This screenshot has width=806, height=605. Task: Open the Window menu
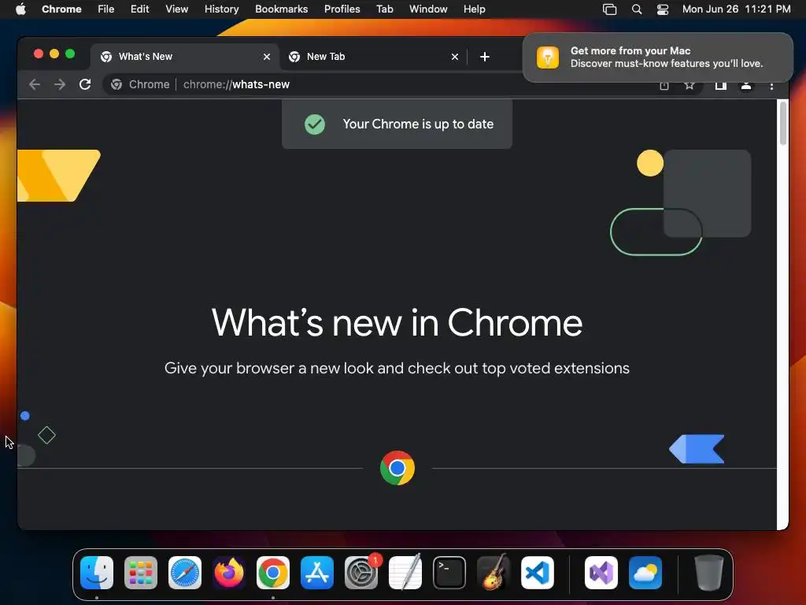[x=428, y=9]
